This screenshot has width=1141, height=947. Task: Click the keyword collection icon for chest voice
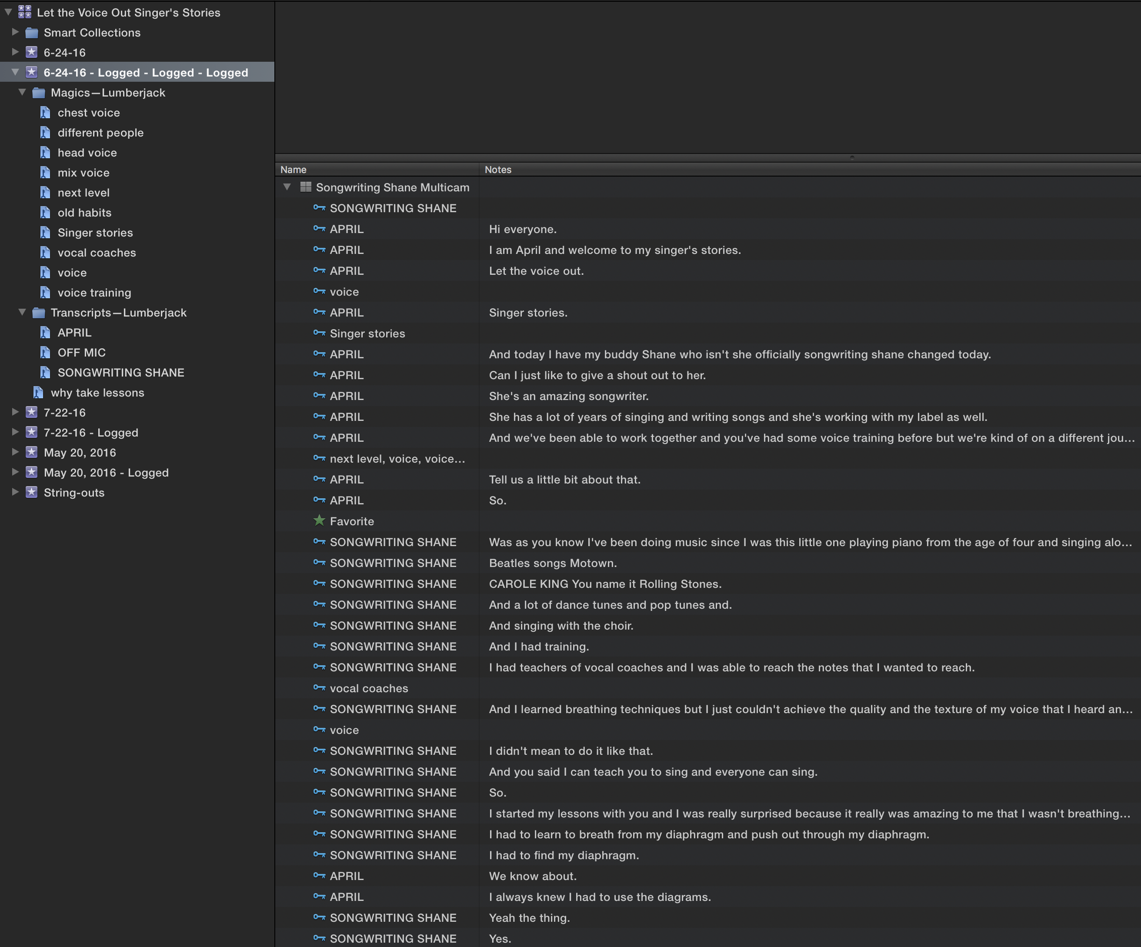[x=45, y=113]
